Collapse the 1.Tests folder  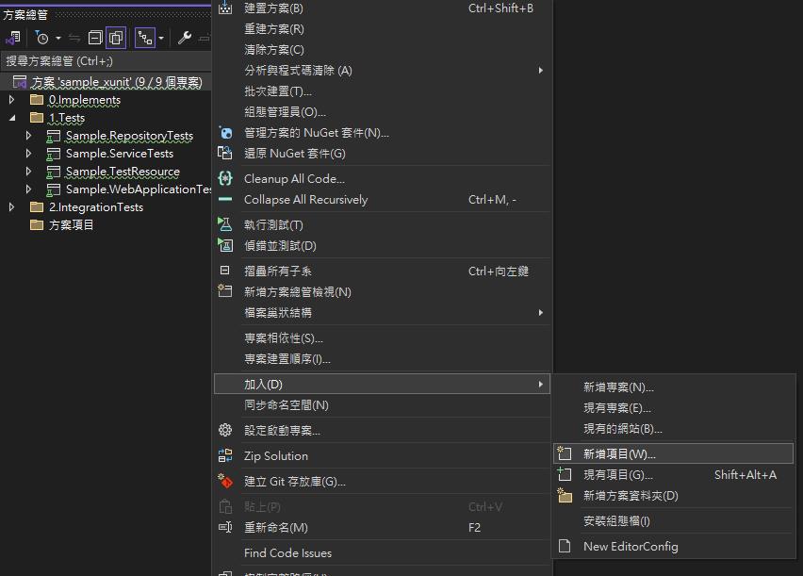pyautogui.click(x=11, y=118)
